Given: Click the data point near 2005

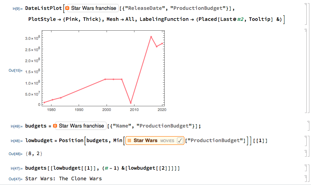Looking at the screenshot, I should coord(122,79).
